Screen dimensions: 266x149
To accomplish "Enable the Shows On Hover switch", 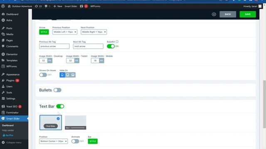I will 43,75.
